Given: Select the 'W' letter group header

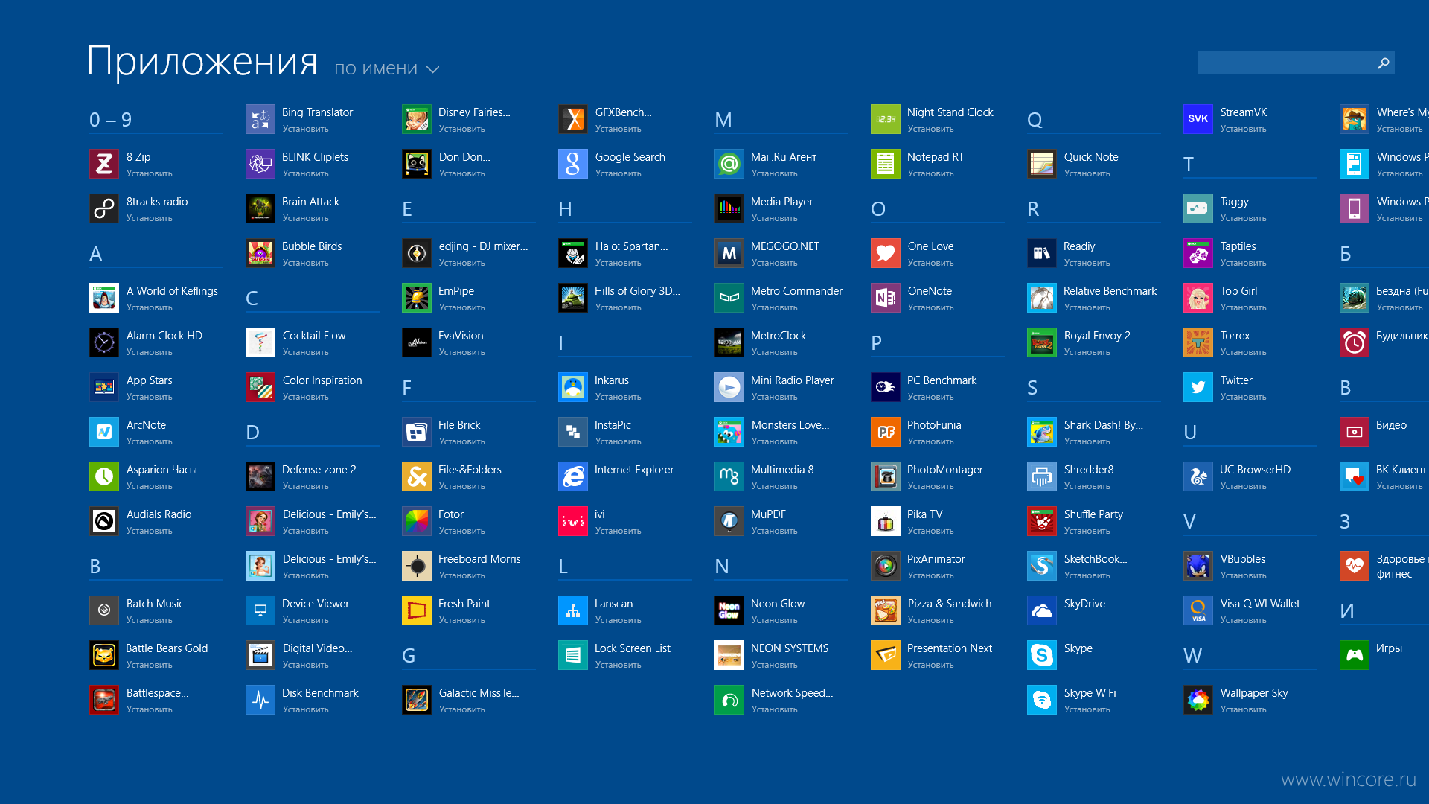Looking at the screenshot, I should pyautogui.click(x=1193, y=656).
